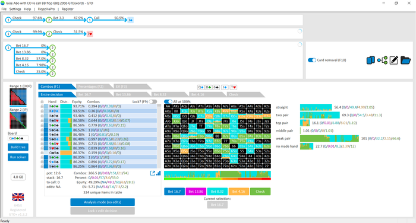The height and width of the screenshot is (223, 416).
Task: Toggle the Lock? (F9) switch
Action: (x=153, y=101)
